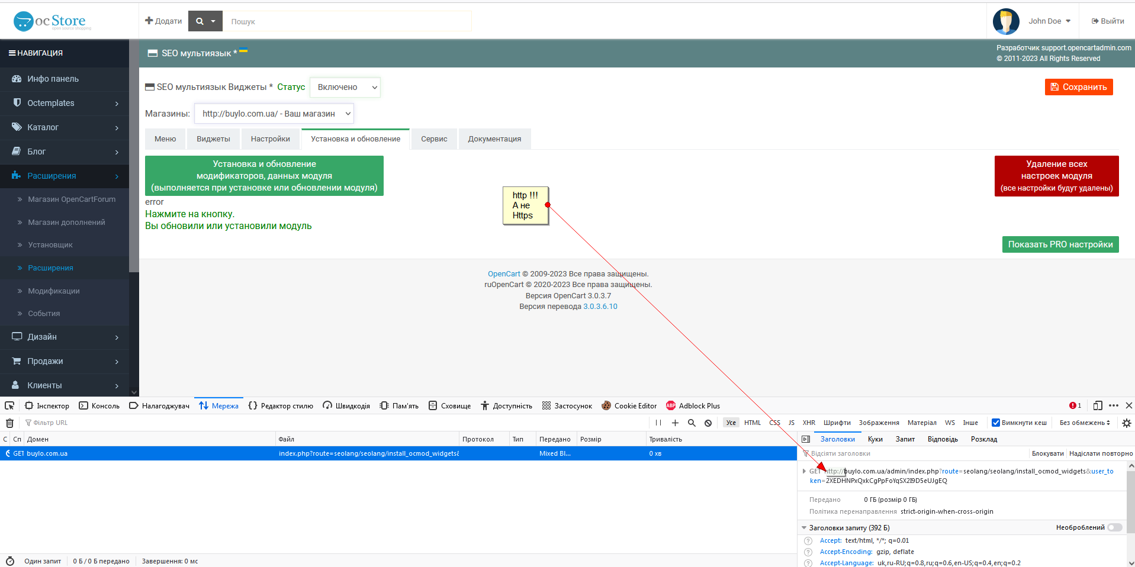Open Магазины store dropdown

[x=274, y=114]
